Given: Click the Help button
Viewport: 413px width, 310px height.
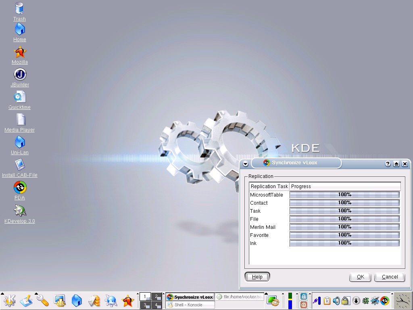Looking at the screenshot, I should (x=257, y=277).
